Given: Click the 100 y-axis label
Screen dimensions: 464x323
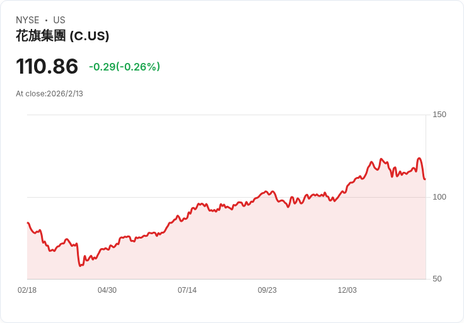Looking at the screenshot, I should [439, 197].
